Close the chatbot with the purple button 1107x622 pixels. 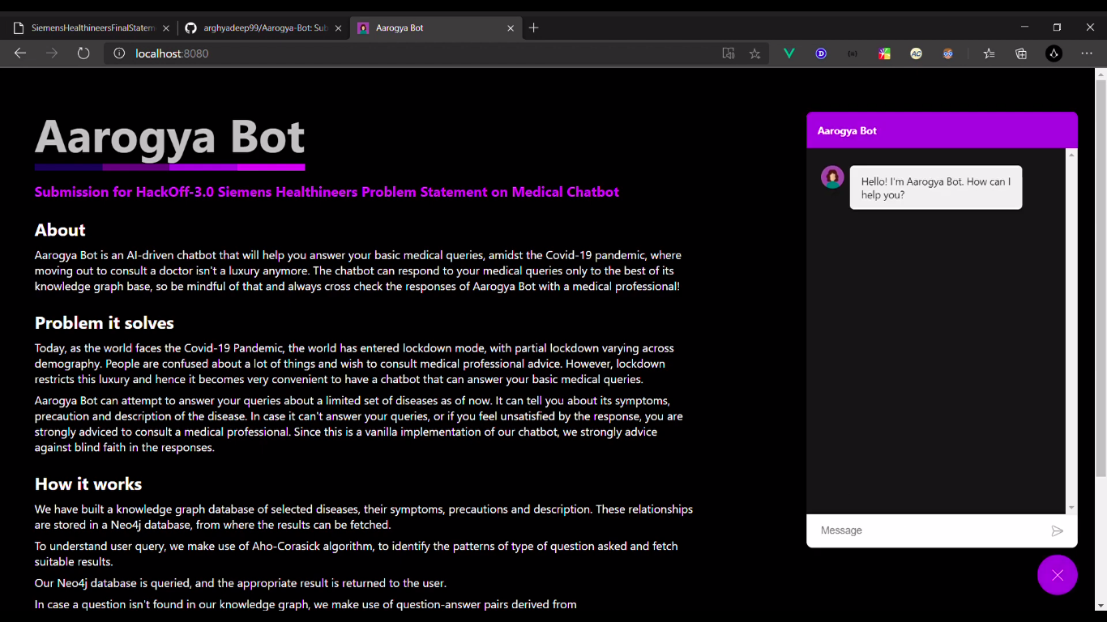pyautogui.click(x=1058, y=575)
